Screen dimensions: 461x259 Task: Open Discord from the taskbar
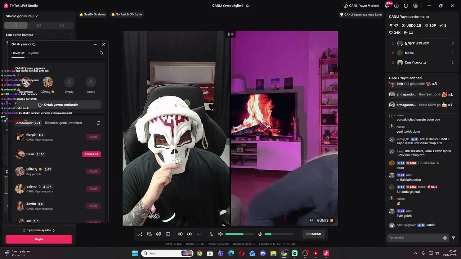pyautogui.click(x=263, y=253)
